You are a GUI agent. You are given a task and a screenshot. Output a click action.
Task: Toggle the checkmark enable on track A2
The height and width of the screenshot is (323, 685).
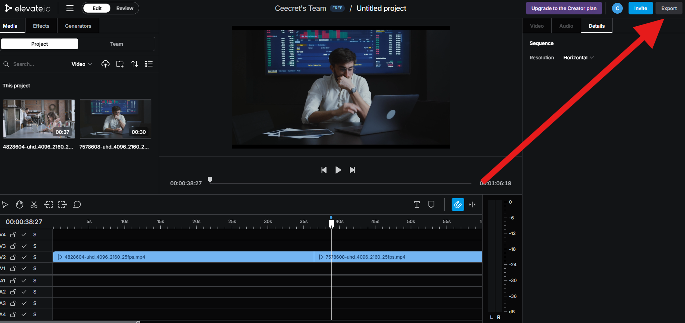coord(24,292)
